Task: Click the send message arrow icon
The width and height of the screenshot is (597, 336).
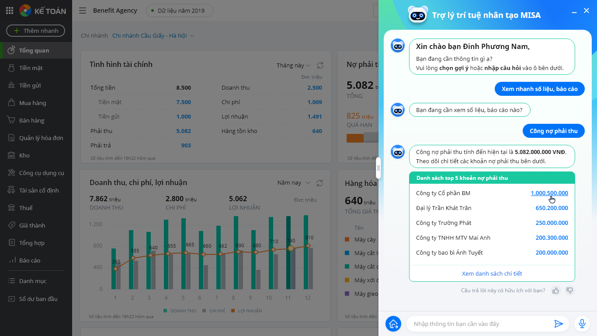Action: pyautogui.click(x=559, y=324)
